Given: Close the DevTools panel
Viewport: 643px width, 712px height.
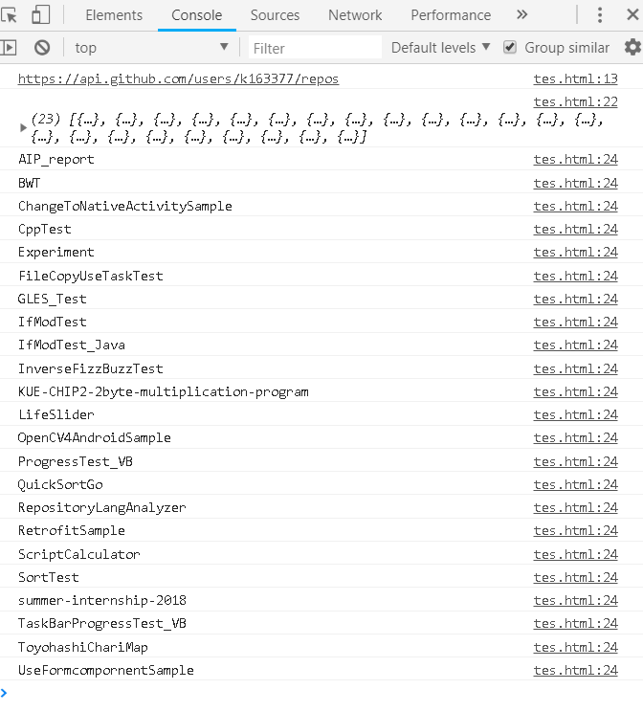Looking at the screenshot, I should tap(632, 15).
